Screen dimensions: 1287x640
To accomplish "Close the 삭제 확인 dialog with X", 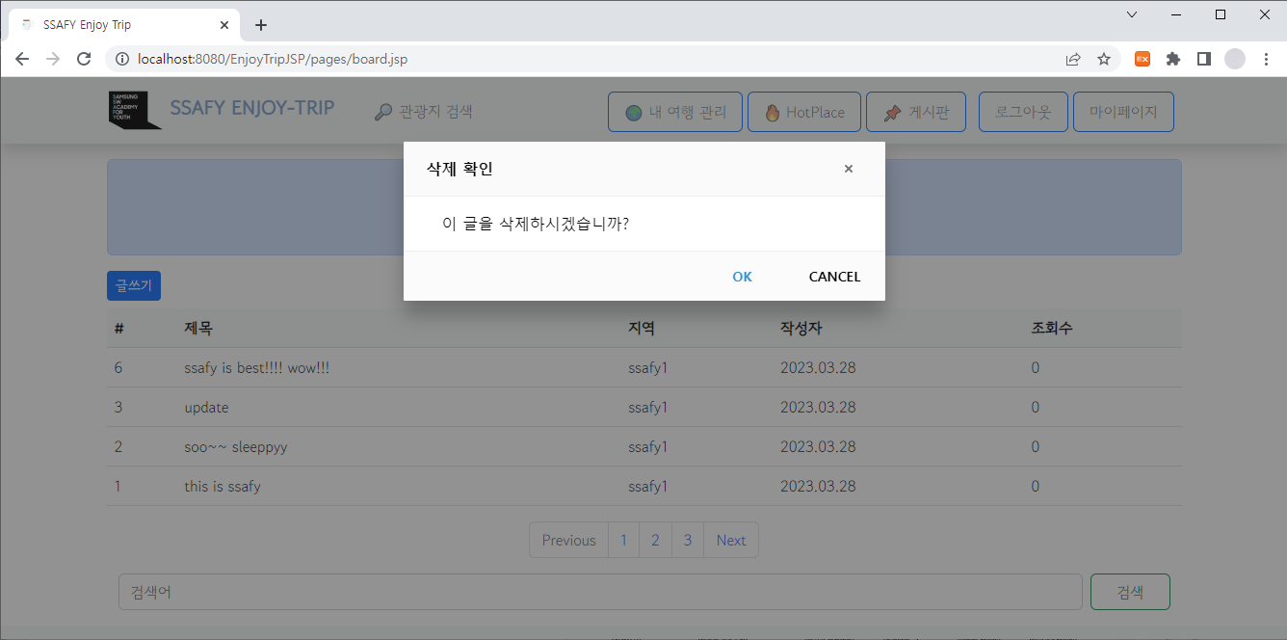I will (x=848, y=168).
